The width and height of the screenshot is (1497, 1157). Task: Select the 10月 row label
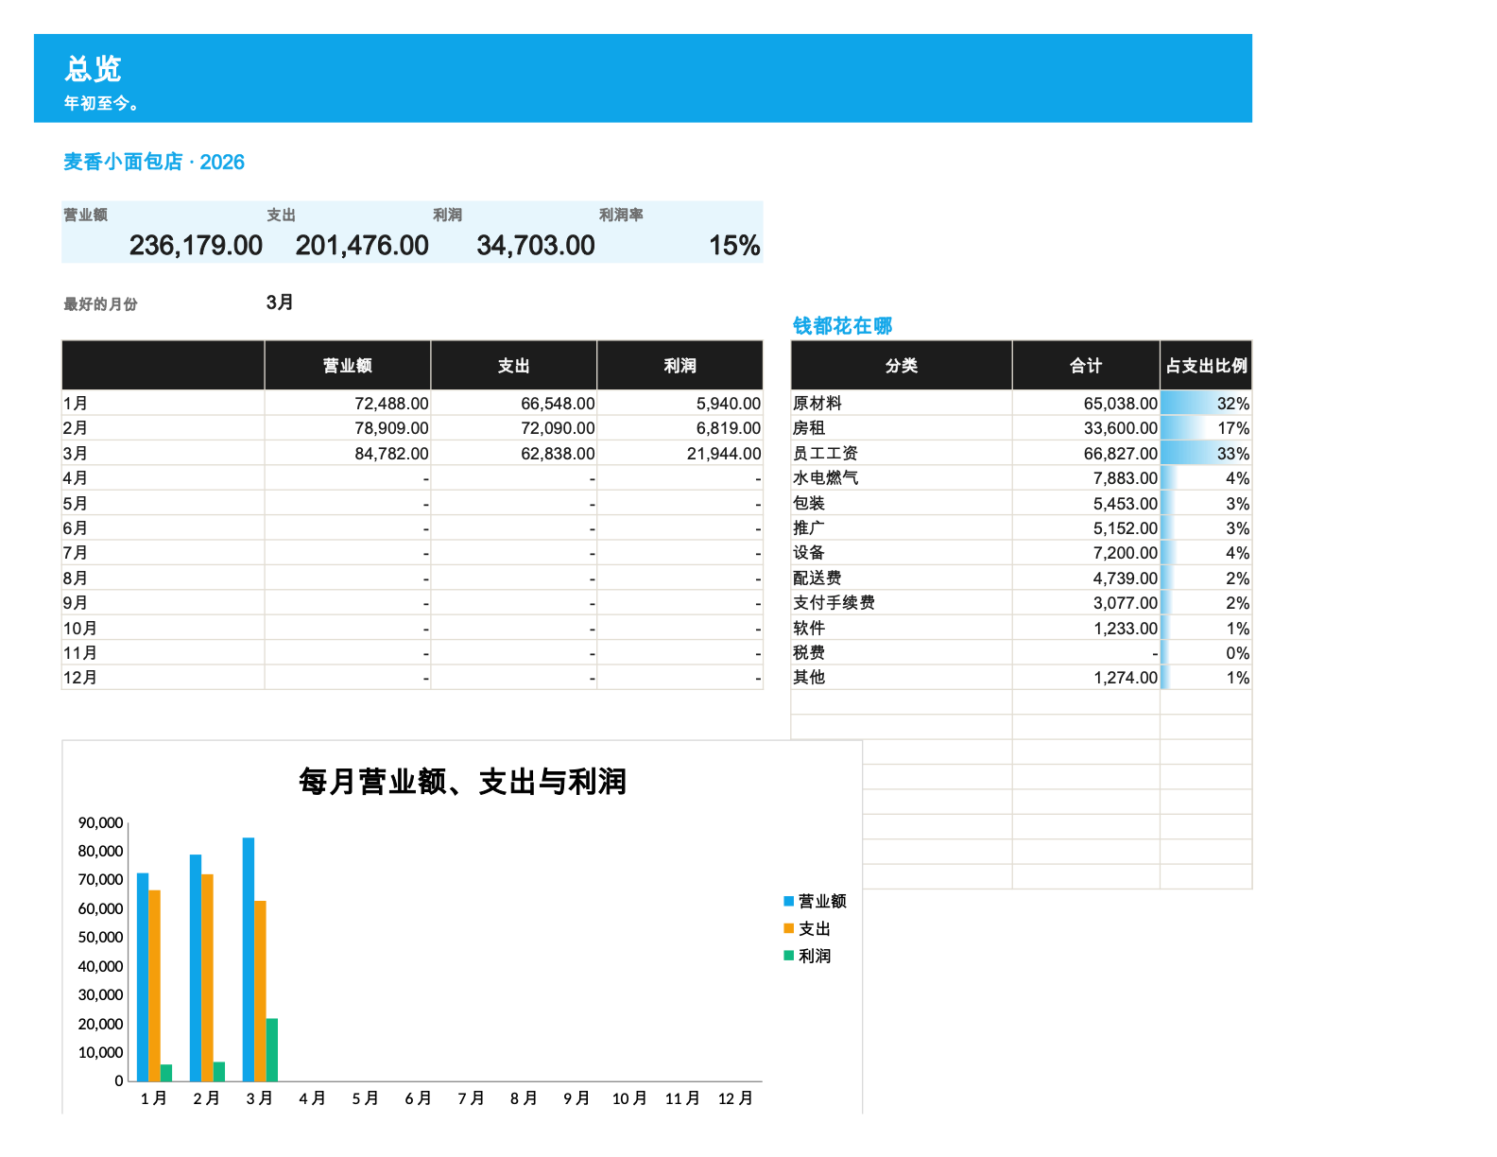[x=163, y=629]
